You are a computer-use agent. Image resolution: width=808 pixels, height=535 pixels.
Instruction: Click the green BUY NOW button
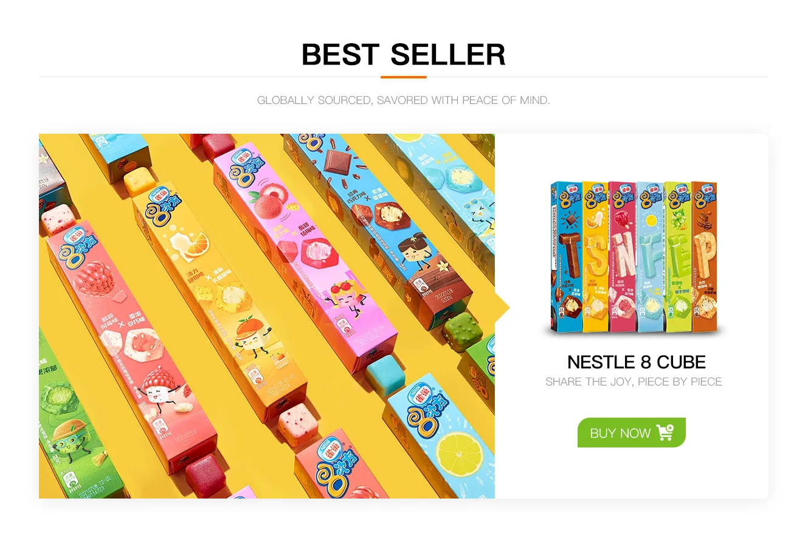(631, 432)
